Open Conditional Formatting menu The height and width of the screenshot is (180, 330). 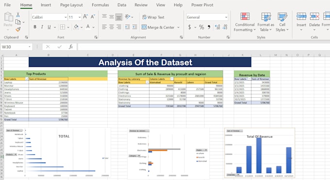point(245,22)
